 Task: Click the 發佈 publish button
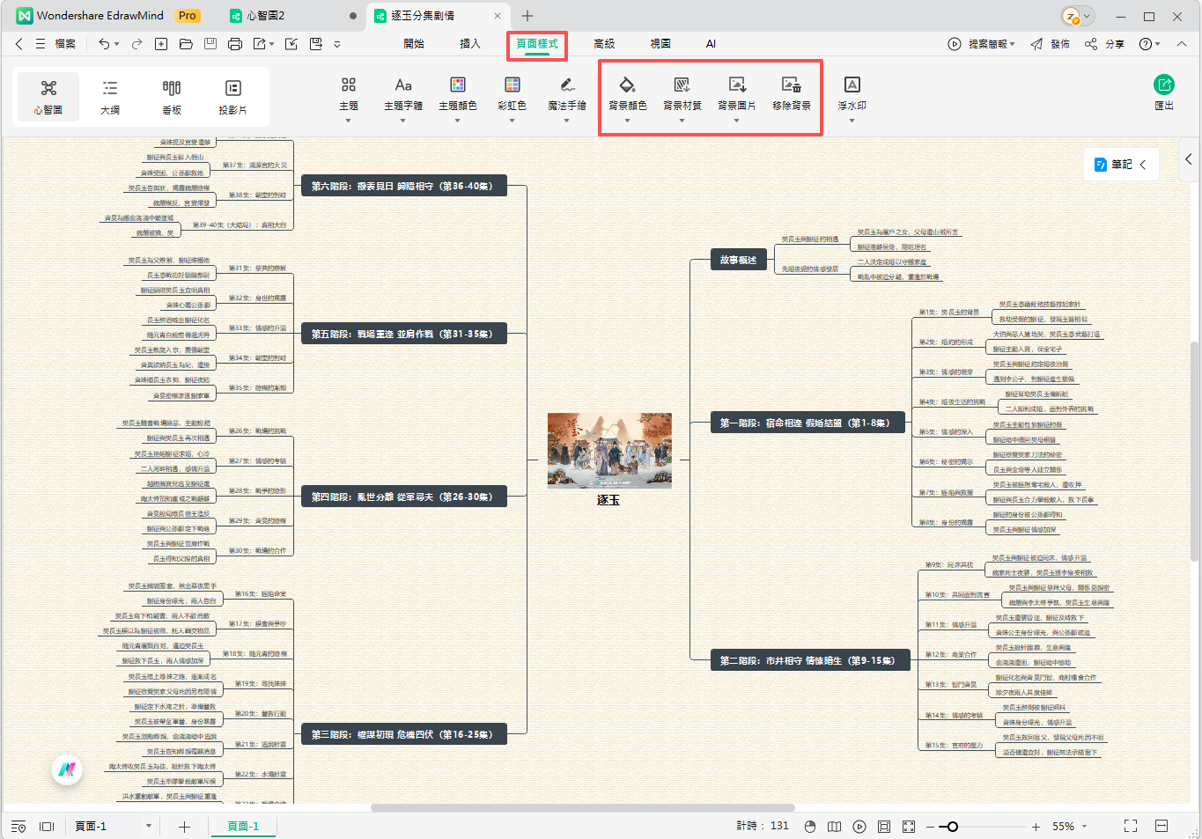[1051, 43]
